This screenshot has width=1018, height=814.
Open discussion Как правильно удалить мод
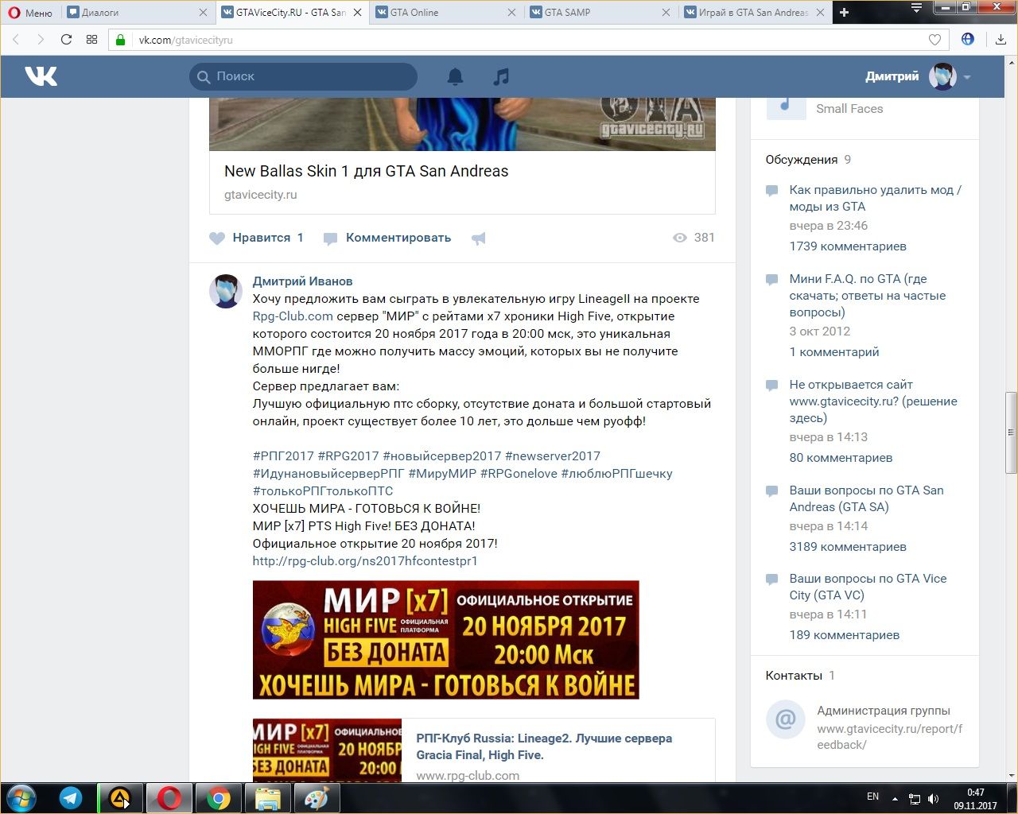875,198
